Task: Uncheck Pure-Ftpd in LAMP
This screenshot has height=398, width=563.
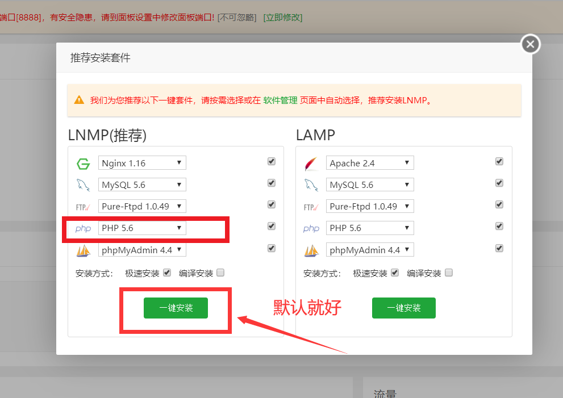Action: tap(499, 204)
